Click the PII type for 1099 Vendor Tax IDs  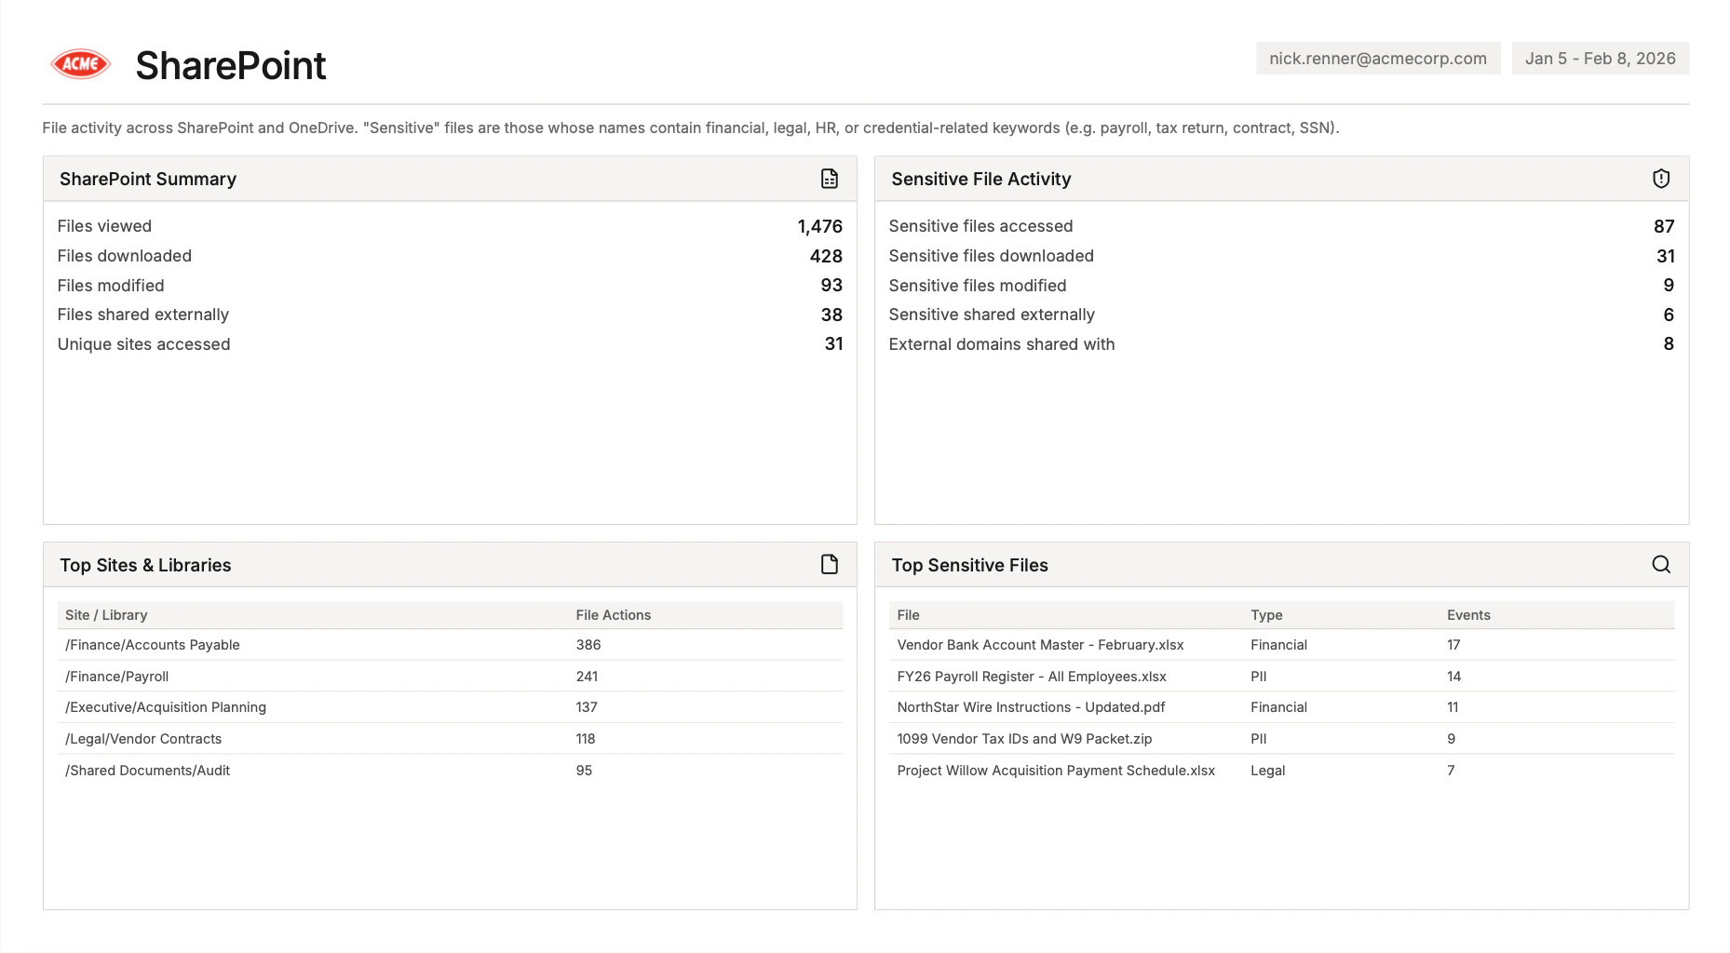click(1258, 739)
